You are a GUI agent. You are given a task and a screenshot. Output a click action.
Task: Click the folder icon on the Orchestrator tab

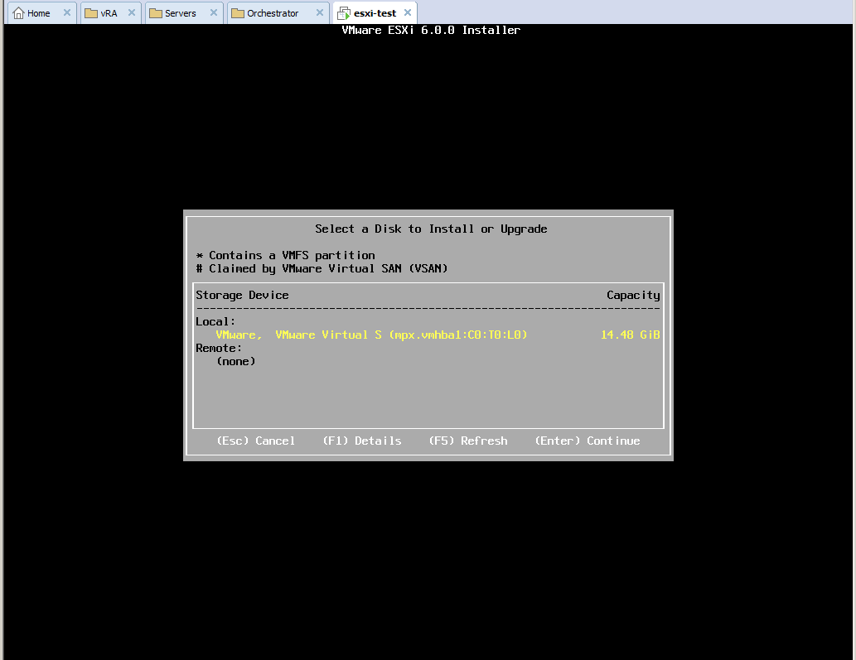point(239,12)
